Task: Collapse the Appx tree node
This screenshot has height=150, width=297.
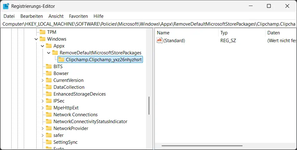Action: pos(43,46)
